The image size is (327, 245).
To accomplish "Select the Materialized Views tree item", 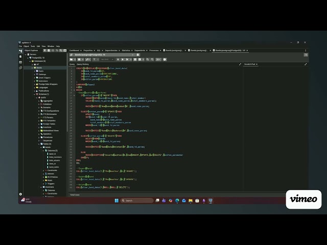I will [51, 130].
